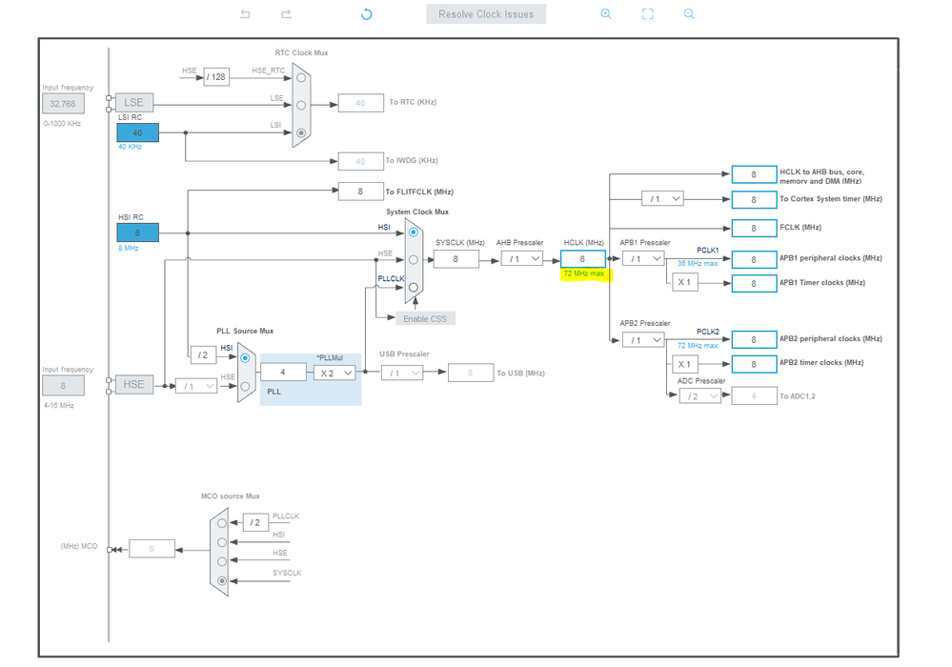
Task: Select LSE in RTC Clock Mux
Action: point(301,105)
